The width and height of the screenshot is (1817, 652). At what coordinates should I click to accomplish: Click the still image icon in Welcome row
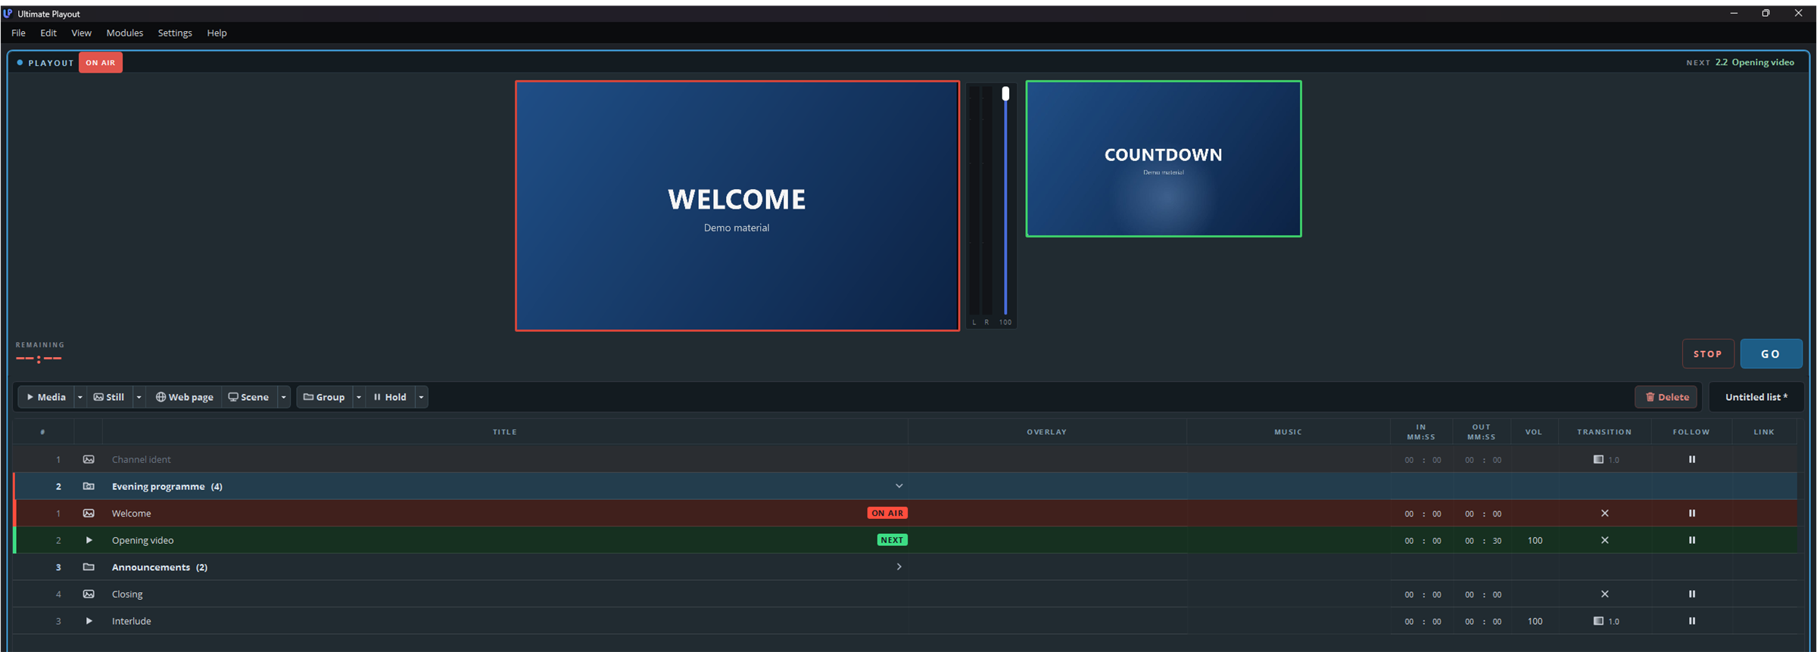point(89,514)
